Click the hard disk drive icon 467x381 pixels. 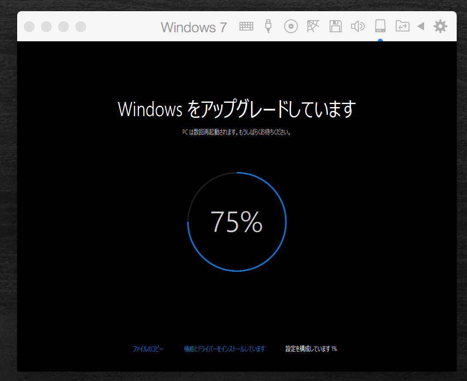coord(380,26)
